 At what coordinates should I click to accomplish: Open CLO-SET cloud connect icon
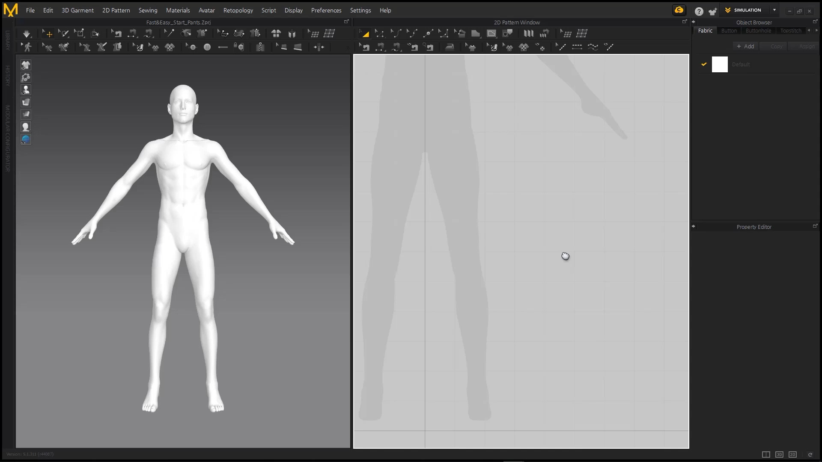(679, 10)
